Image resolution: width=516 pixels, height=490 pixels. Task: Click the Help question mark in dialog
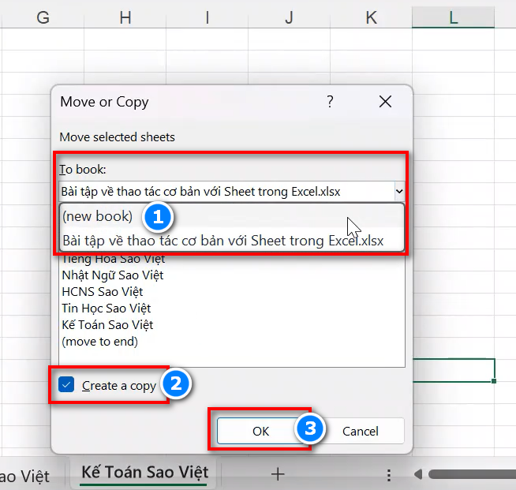pyautogui.click(x=330, y=102)
